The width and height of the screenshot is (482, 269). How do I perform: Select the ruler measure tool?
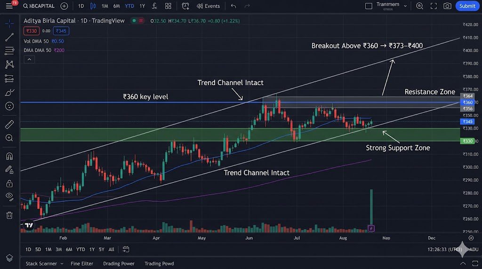[x=9, y=124]
